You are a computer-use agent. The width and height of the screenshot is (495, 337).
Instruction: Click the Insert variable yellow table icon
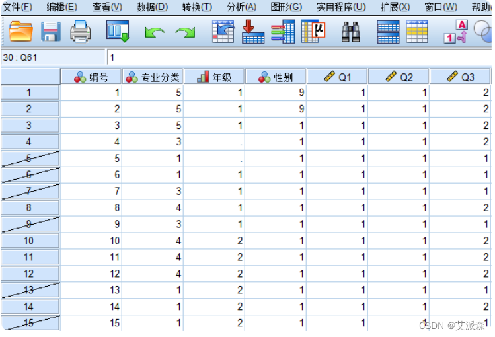point(417,32)
